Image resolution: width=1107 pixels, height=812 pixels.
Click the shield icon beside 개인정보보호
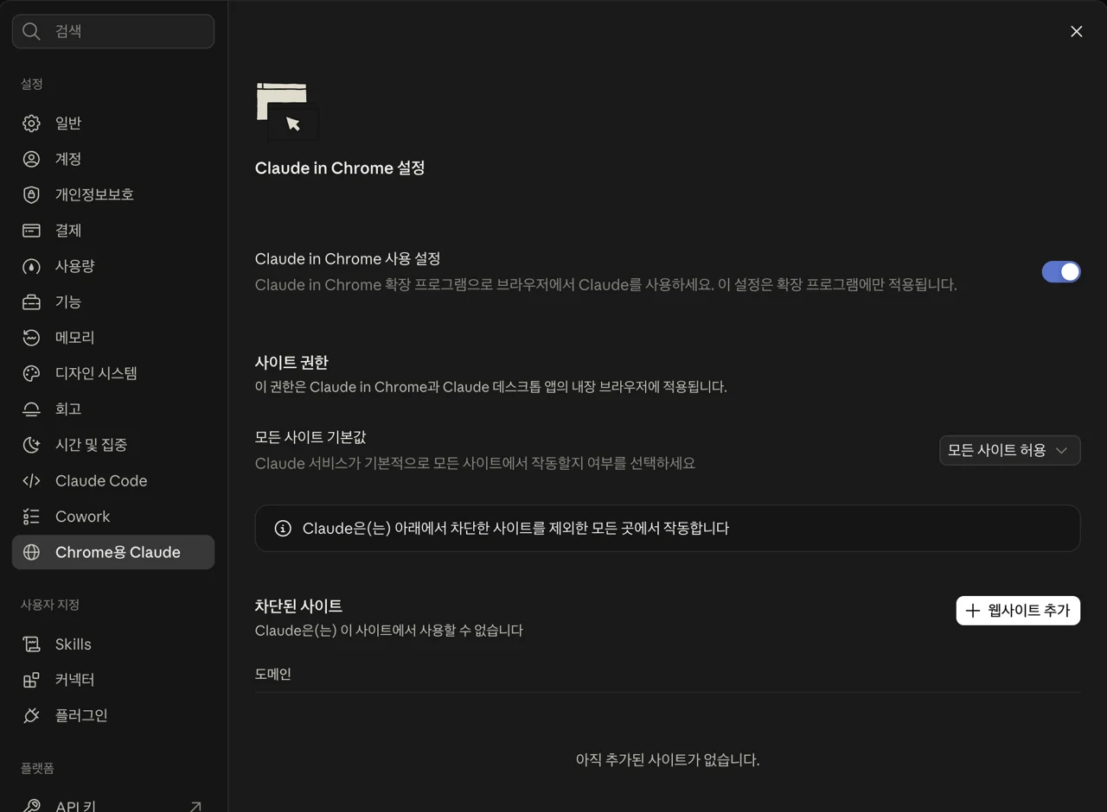[x=31, y=195]
